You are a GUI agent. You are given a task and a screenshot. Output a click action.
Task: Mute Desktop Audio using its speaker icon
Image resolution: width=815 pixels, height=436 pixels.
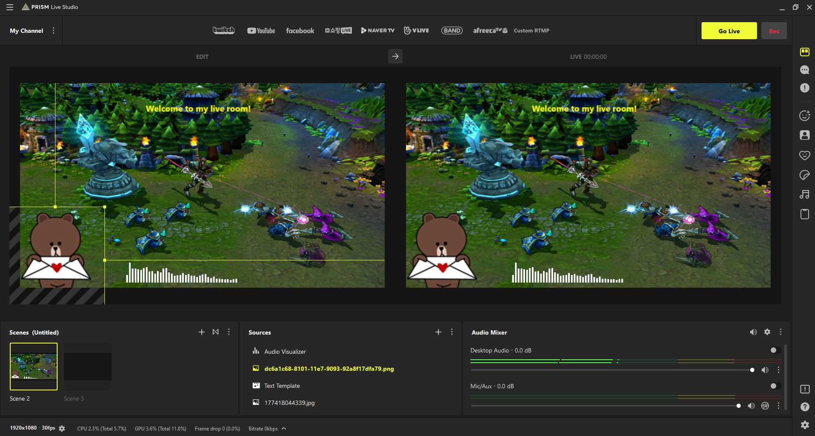pyautogui.click(x=765, y=370)
